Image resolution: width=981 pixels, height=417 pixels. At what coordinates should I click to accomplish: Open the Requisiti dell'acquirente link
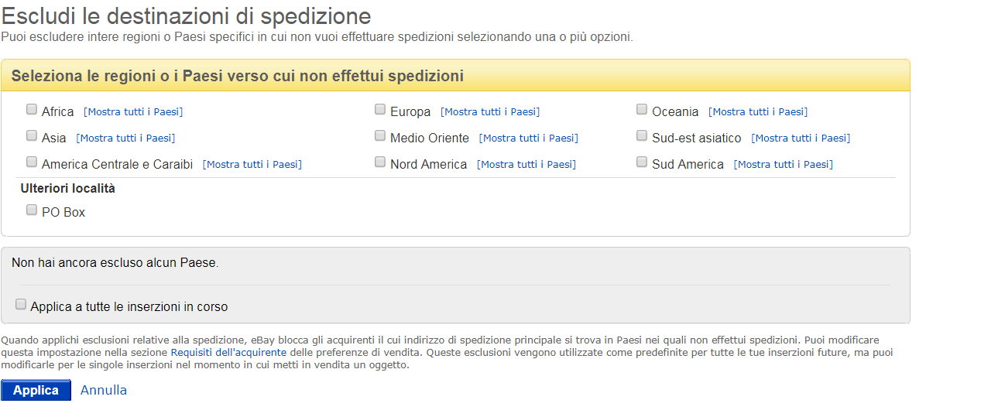(228, 353)
